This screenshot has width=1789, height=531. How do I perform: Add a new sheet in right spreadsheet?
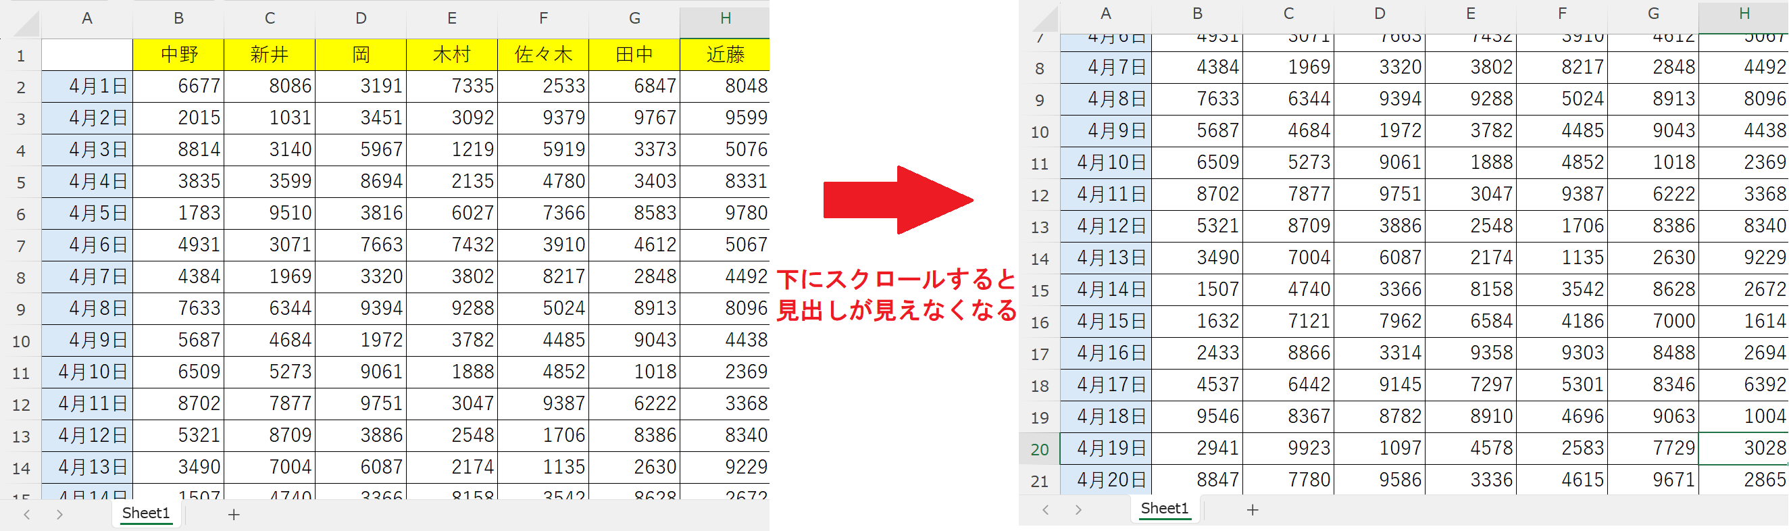[x=1252, y=510]
